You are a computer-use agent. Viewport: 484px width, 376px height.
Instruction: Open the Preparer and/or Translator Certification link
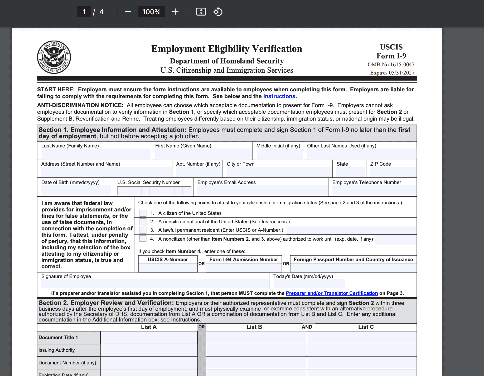tap(332, 293)
